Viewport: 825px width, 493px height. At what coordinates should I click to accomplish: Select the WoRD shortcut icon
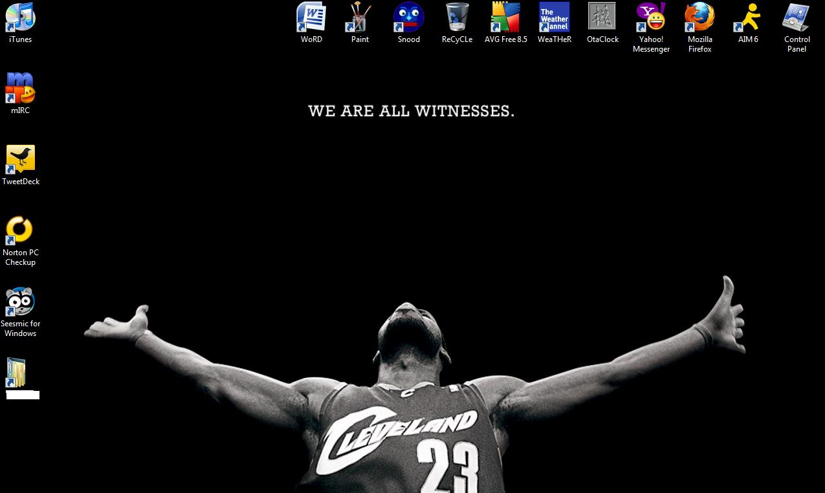[x=311, y=17]
